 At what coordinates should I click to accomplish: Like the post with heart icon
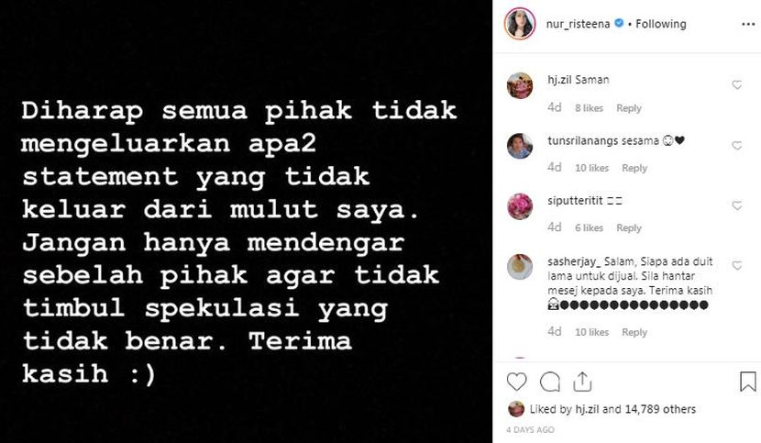(516, 382)
